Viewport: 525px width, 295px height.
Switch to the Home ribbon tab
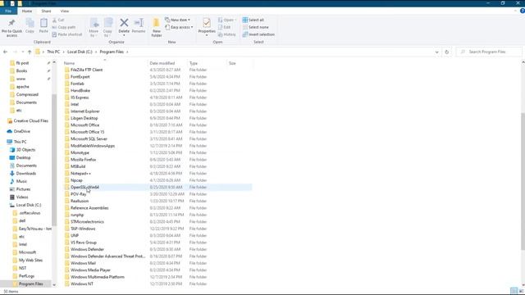(x=27, y=11)
